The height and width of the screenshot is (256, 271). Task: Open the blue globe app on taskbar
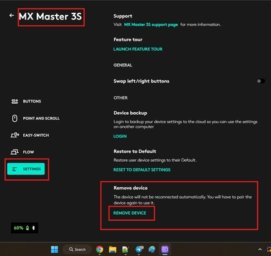tap(152, 250)
